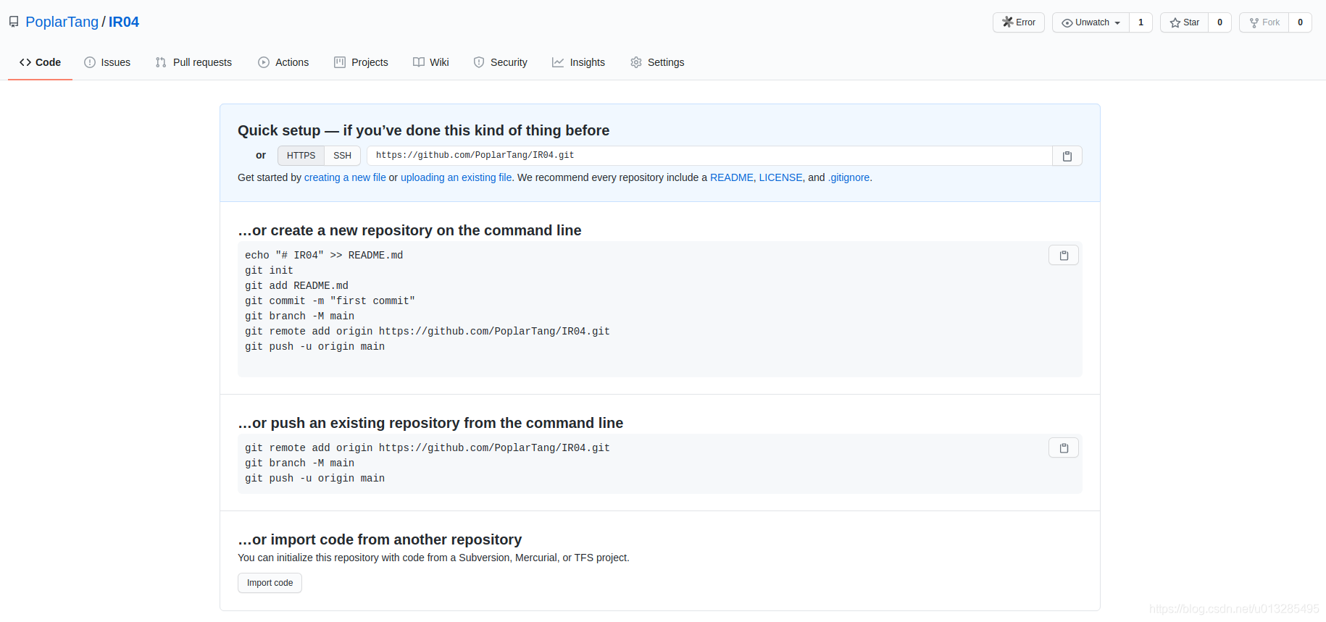1326x622 pixels.
Task: Click the 'creating a new file' link
Action: 345,177
